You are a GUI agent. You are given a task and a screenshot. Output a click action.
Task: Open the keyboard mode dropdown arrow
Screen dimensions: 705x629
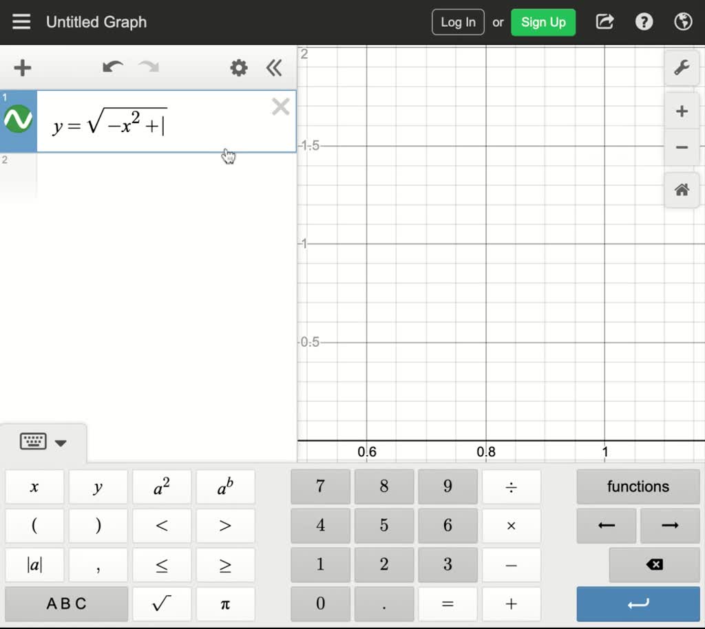[61, 443]
